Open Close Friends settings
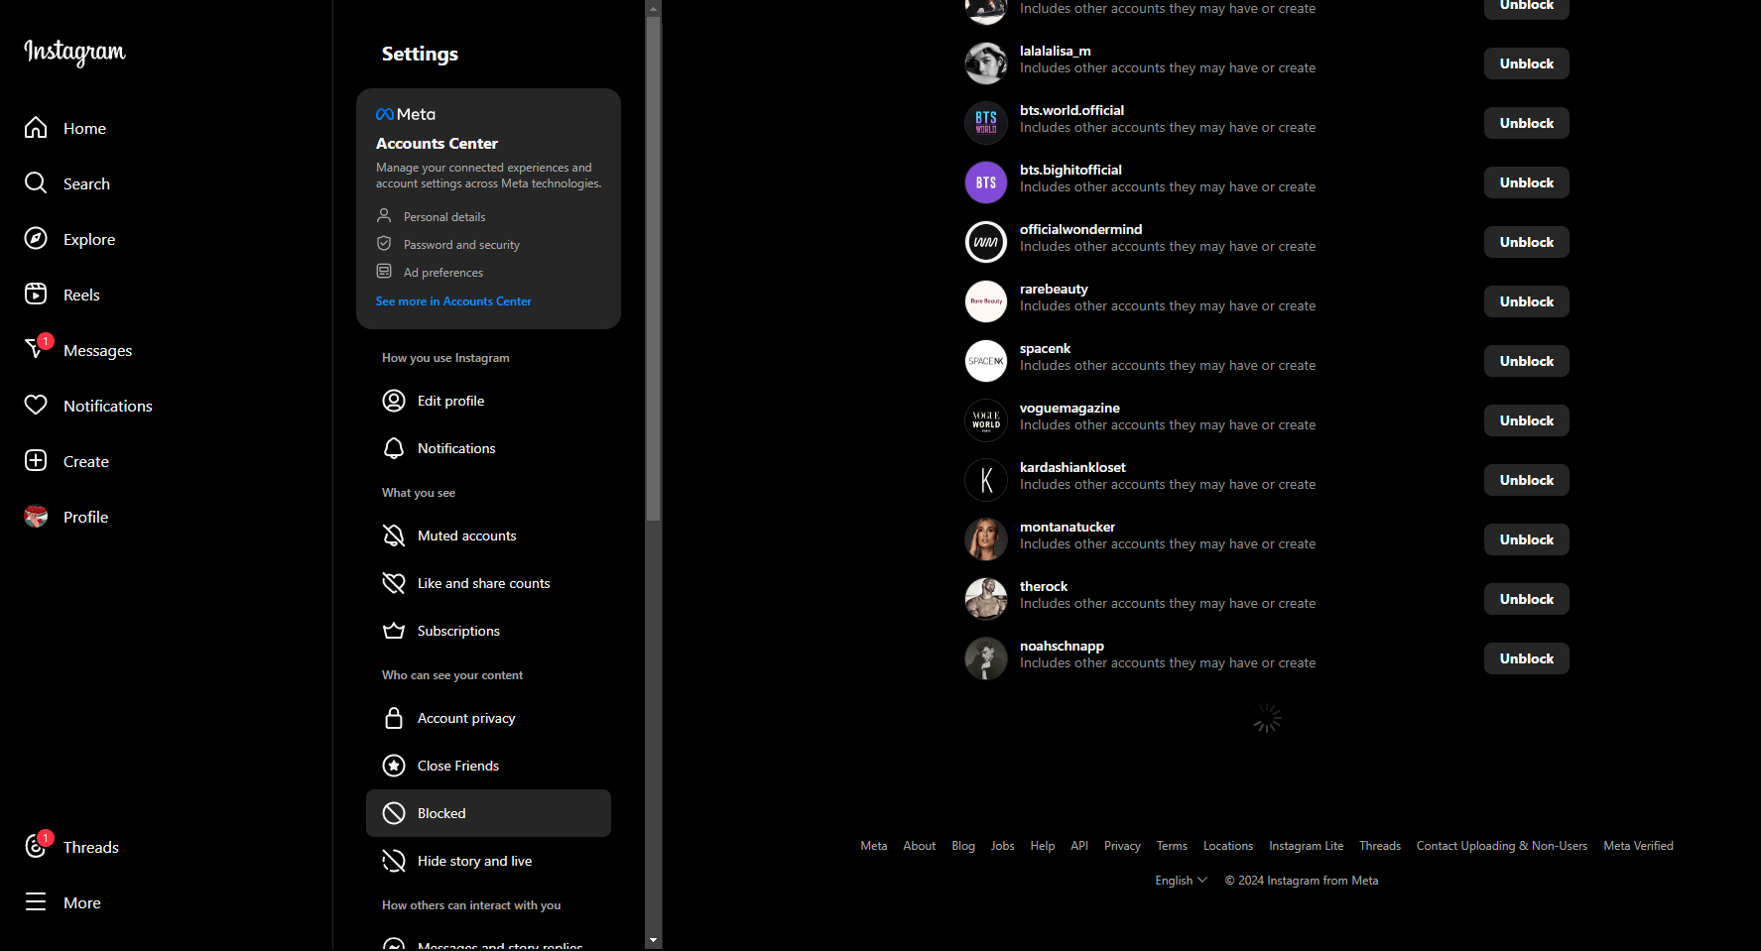The height and width of the screenshot is (951, 1761). coord(488,766)
